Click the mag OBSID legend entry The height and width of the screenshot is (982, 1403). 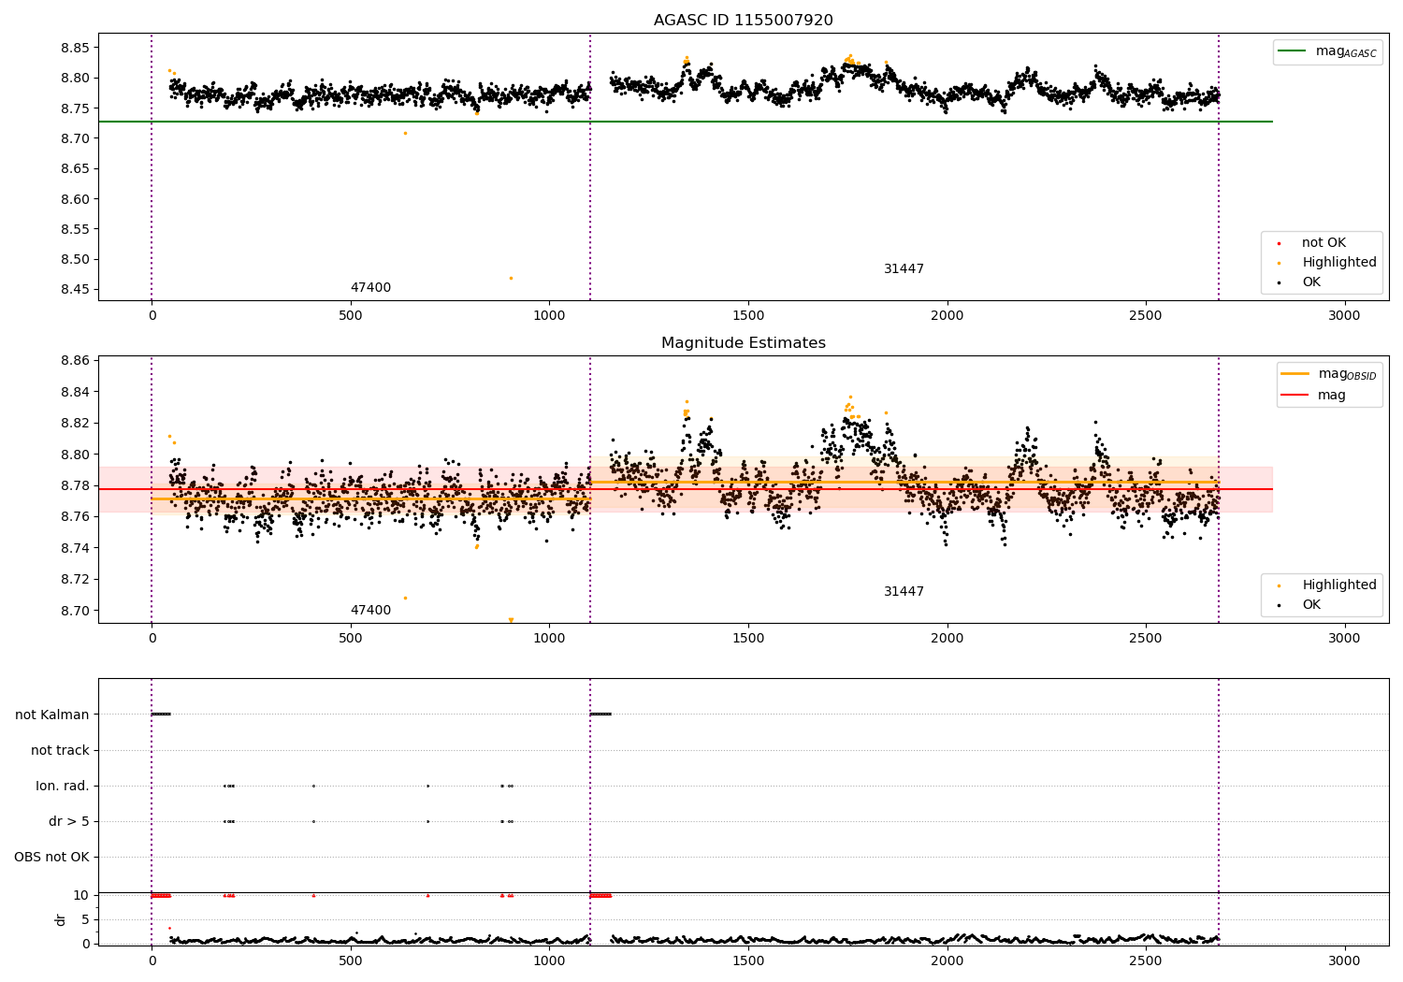click(x=1329, y=374)
